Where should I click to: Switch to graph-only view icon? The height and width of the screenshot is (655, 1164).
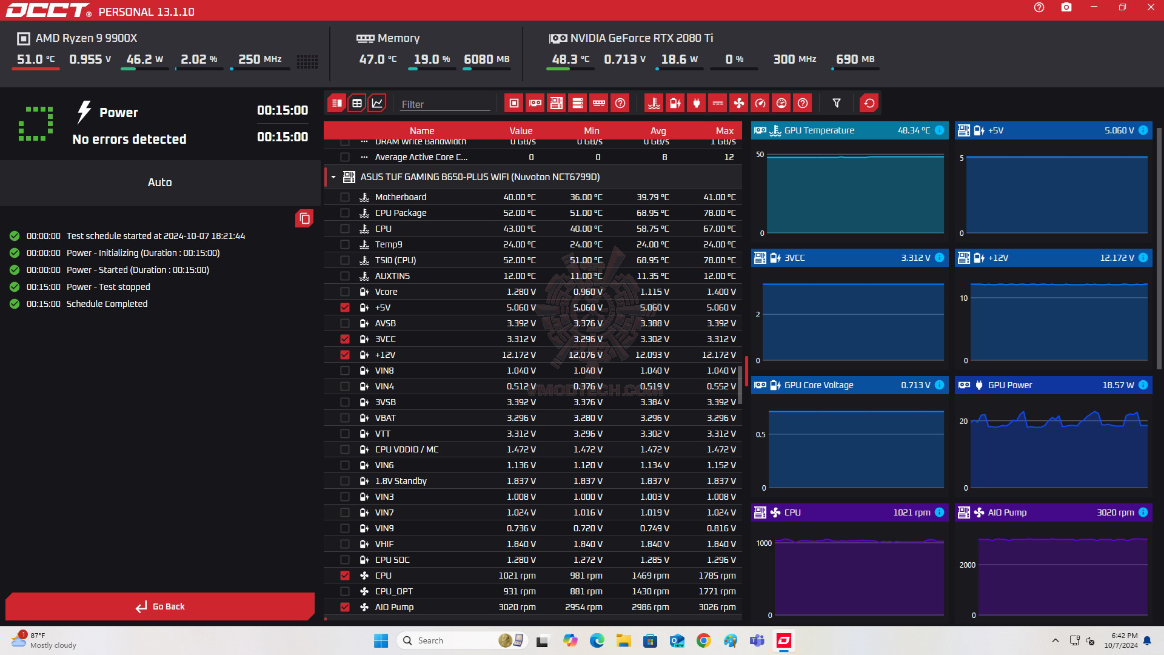(x=377, y=103)
